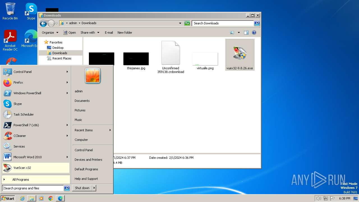Click the user account picture in Start menu
Screen dimensions: 359x202
[x=93, y=76]
